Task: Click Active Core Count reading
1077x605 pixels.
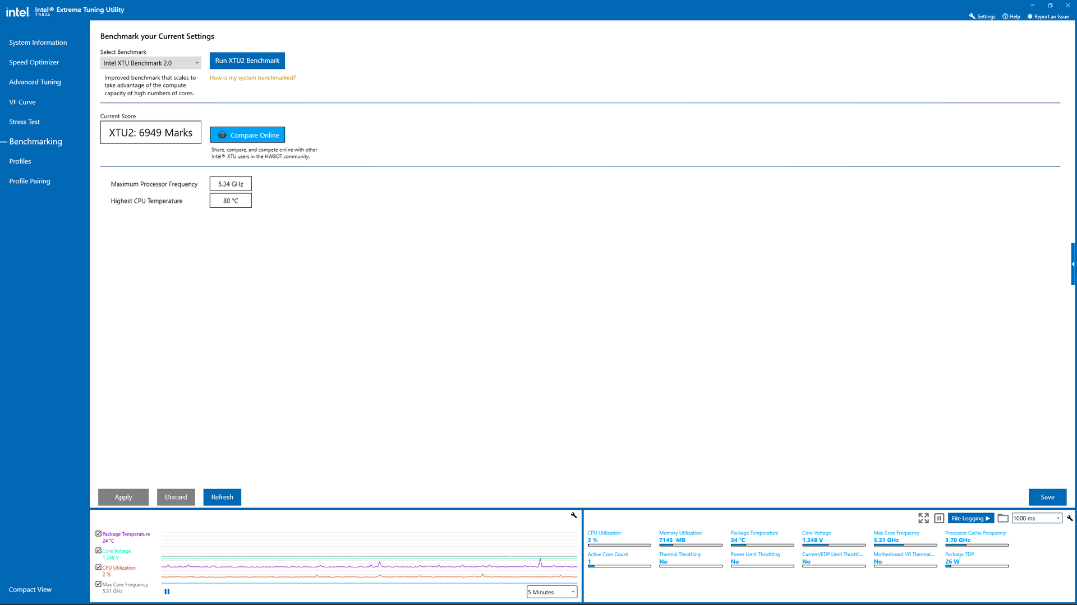Action: pyautogui.click(x=590, y=561)
